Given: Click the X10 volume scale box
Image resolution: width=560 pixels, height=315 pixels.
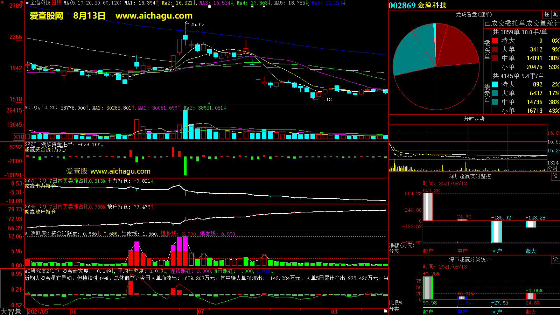Looking at the screenshot, I should (x=19, y=137).
